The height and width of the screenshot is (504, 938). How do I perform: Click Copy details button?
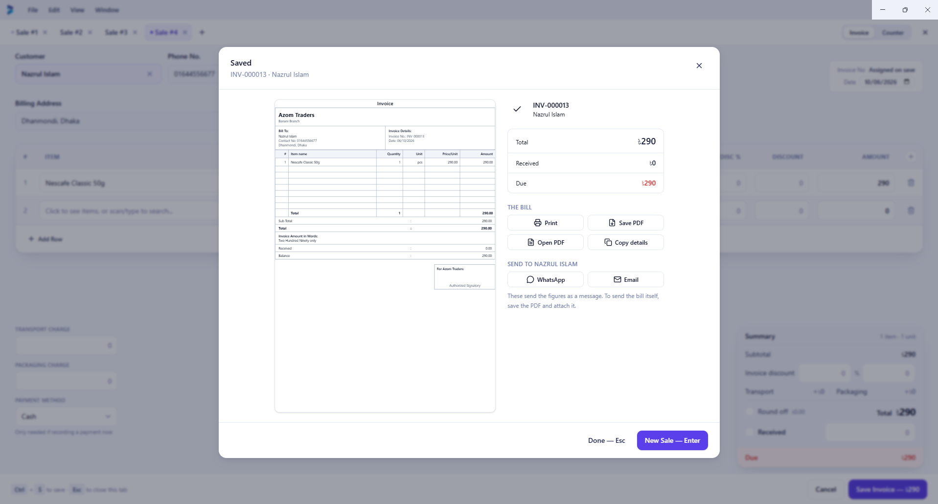click(x=625, y=242)
